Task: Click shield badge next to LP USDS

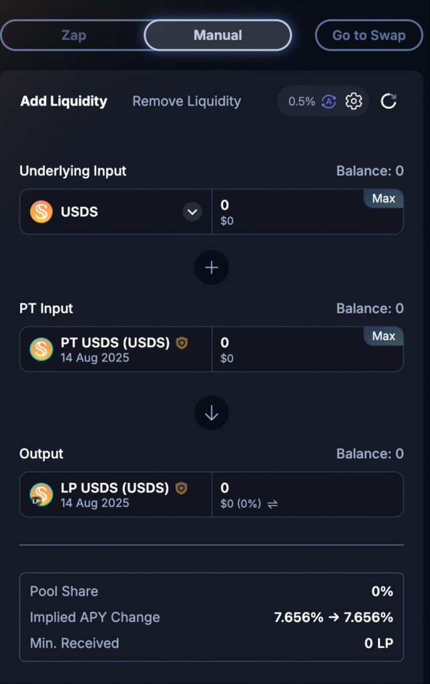Action: 182,488
